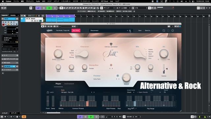Image resolution: width=211 pixels, height=119 pixels.
Task: Select the Subtle mix option
Action: pyautogui.click(x=150, y=50)
